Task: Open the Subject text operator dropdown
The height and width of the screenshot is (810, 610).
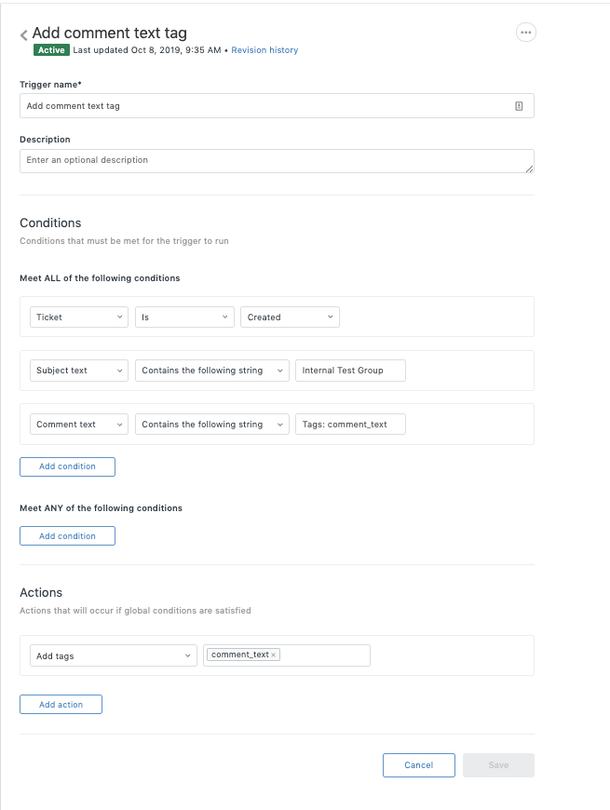Action: click(211, 371)
